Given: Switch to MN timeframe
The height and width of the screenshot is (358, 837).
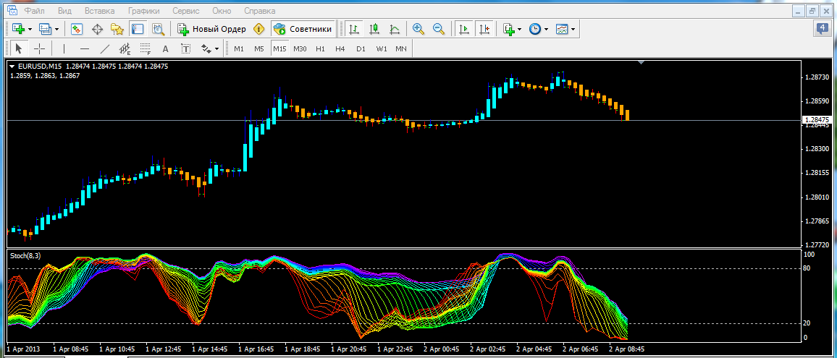Looking at the screenshot, I should point(401,48).
